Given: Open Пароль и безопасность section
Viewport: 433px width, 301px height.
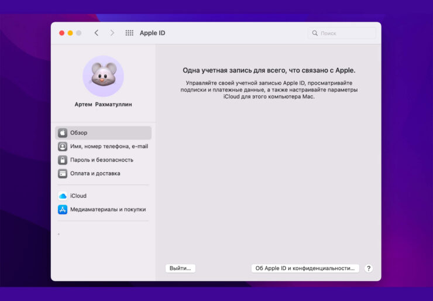Looking at the screenshot, I should tap(104, 160).
